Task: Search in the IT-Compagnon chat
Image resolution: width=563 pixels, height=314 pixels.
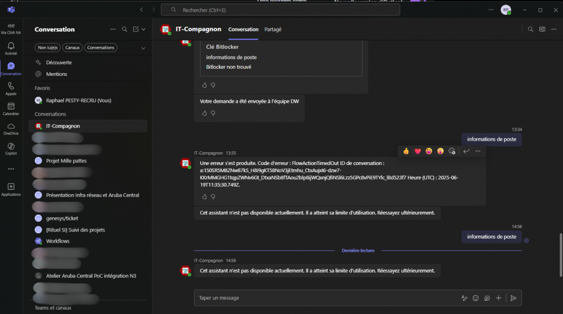Action: click(531, 29)
